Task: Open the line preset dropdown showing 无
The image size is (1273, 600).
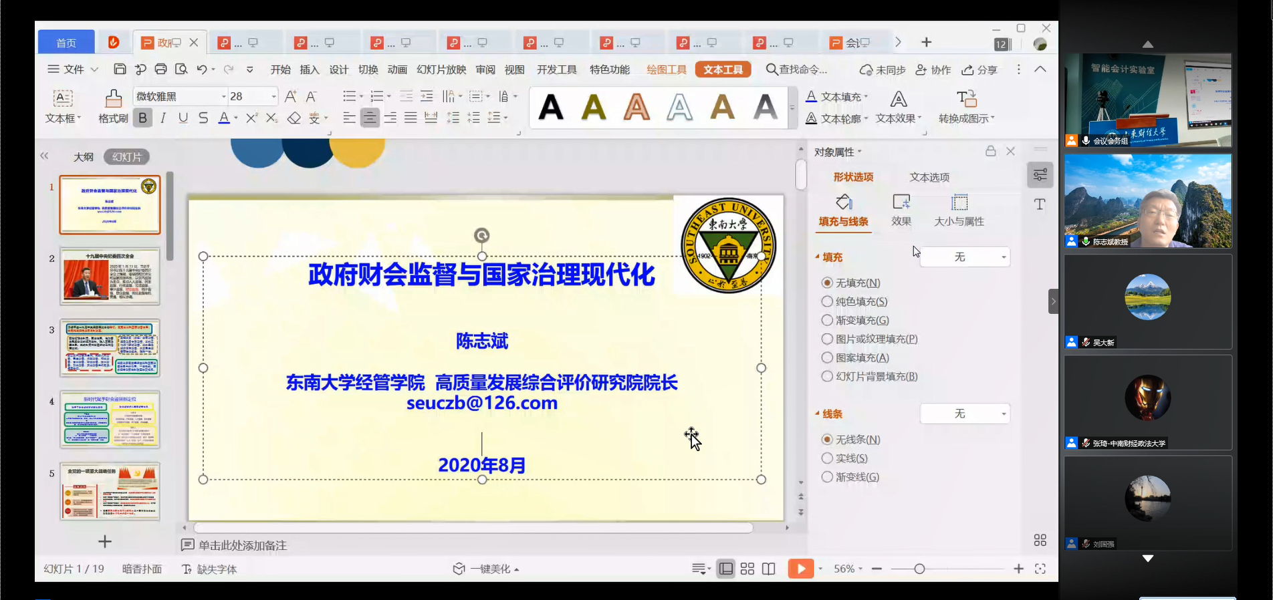Action: pos(965,414)
